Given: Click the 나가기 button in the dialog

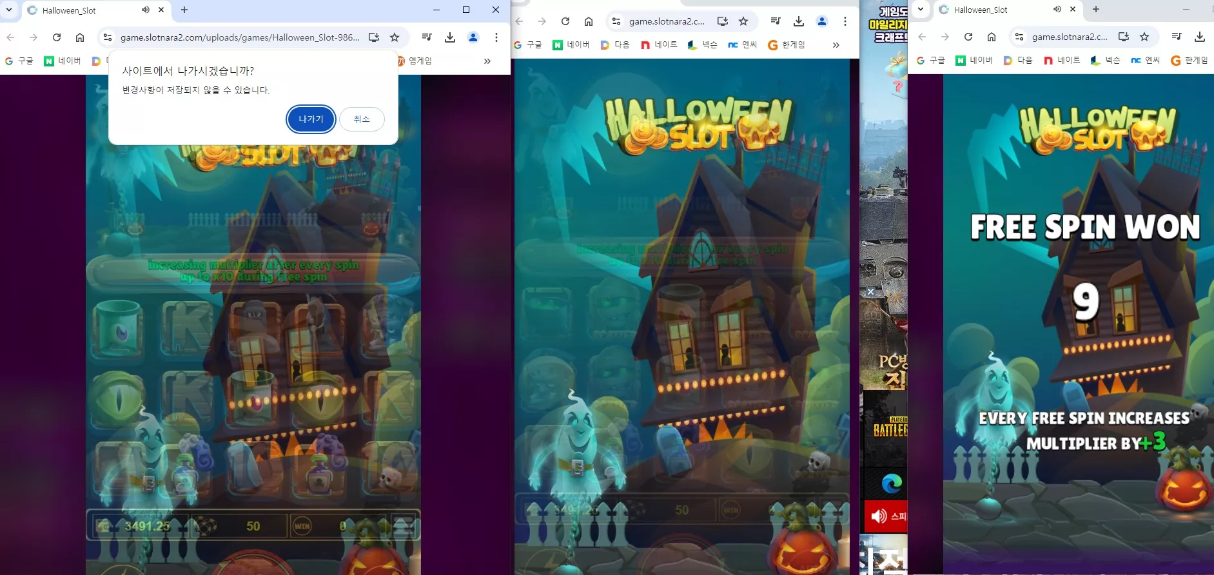Looking at the screenshot, I should click(x=311, y=119).
